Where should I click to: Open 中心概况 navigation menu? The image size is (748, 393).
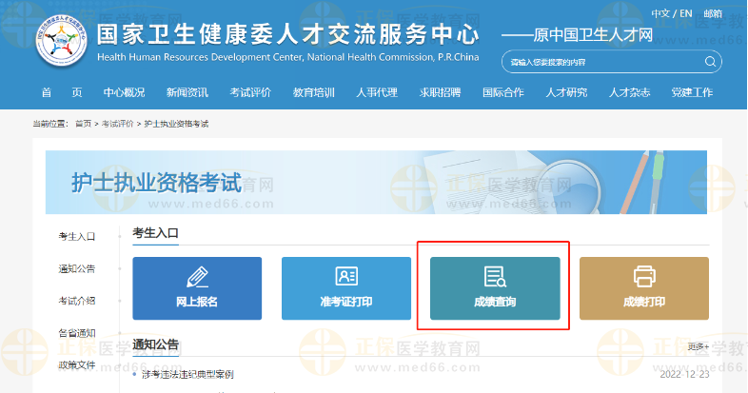[x=124, y=92]
